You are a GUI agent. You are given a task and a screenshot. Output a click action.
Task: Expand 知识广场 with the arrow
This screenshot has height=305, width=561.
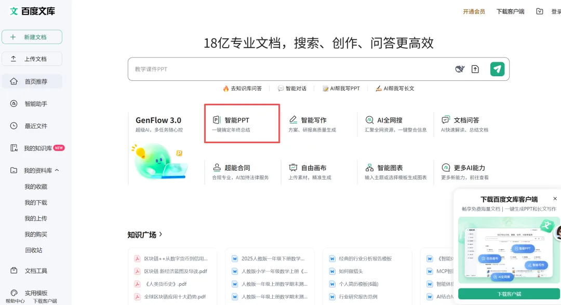pos(161,234)
